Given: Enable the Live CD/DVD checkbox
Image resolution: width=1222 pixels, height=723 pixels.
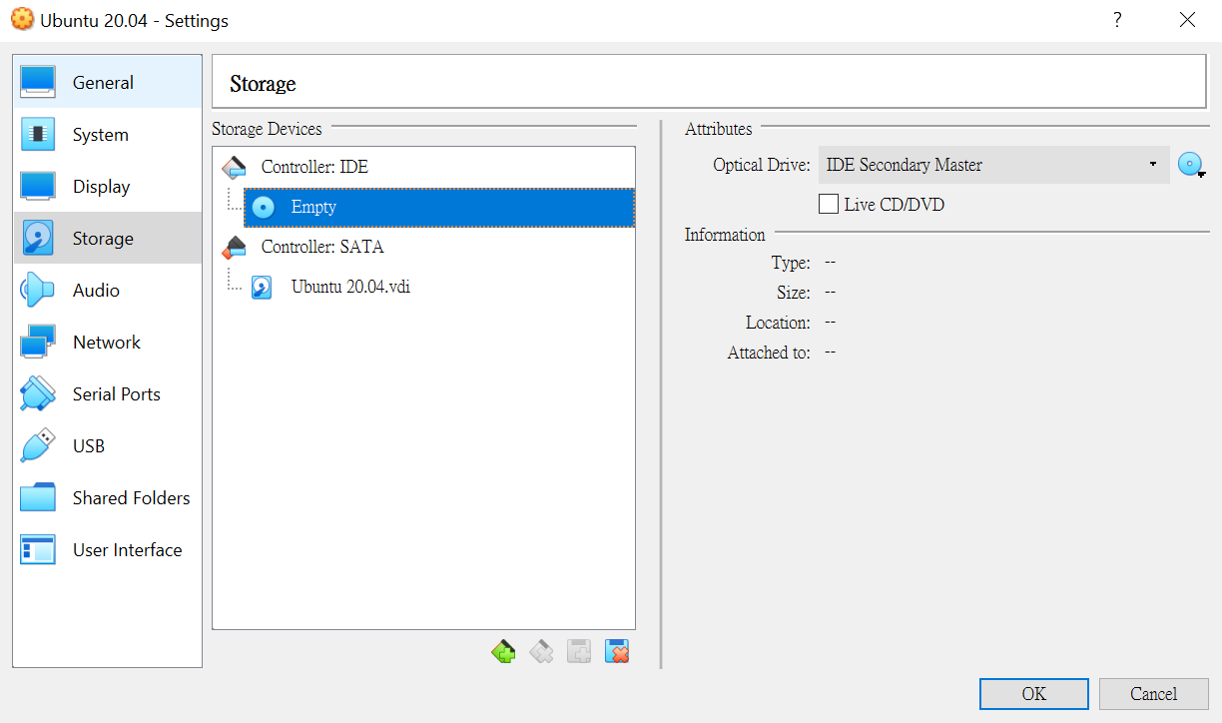Looking at the screenshot, I should click(828, 204).
